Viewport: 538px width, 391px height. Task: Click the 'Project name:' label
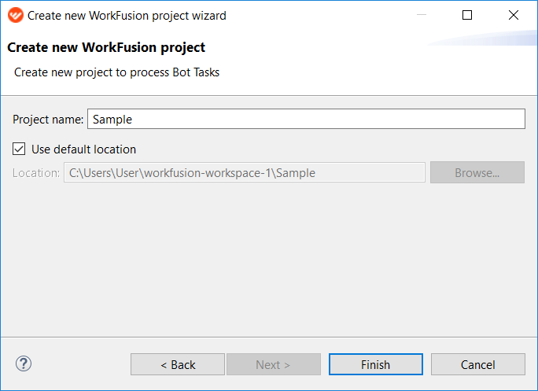pyautogui.click(x=48, y=120)
